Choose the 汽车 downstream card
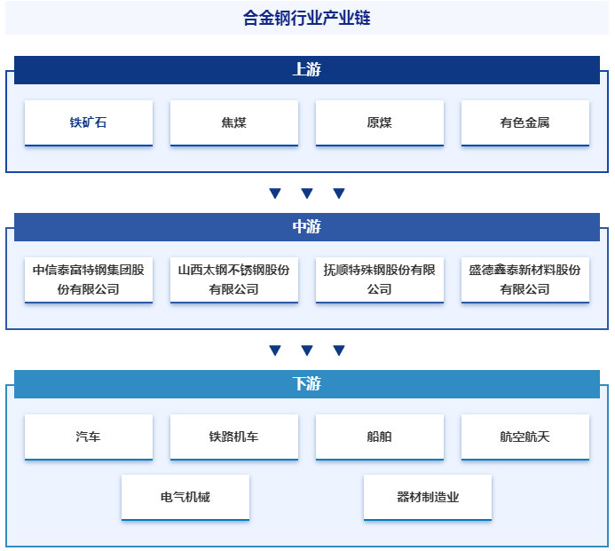 [89, 437]
